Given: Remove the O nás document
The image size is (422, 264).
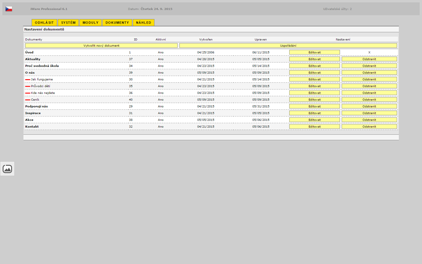Looking at the screenshot, I should point(369,72).
